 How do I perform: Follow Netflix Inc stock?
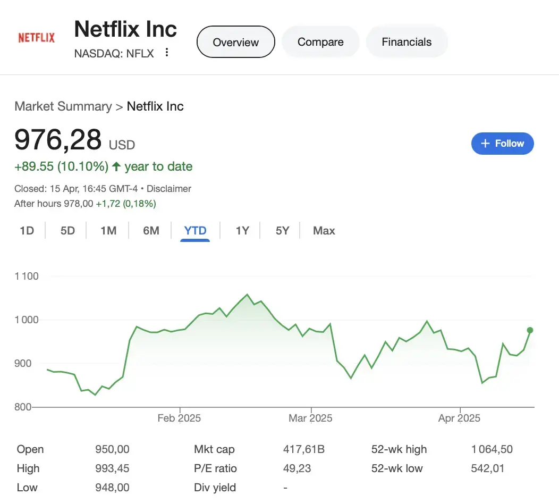point(502,144)
